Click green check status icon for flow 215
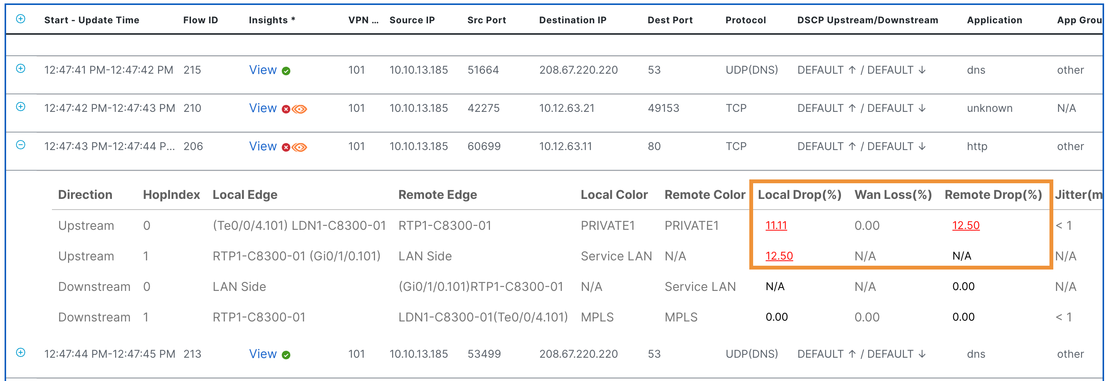 286,71
